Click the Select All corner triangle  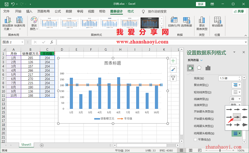tap(4, 50)
